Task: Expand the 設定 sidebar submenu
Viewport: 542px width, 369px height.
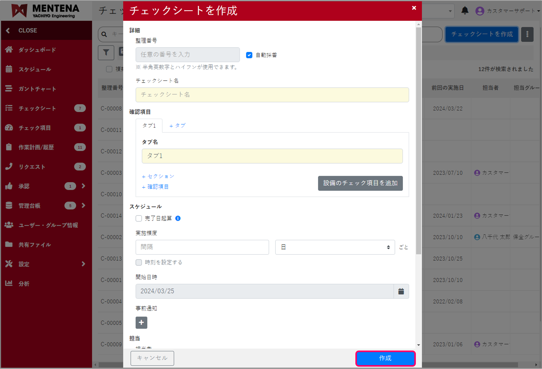Action: (x=83, y=264)
